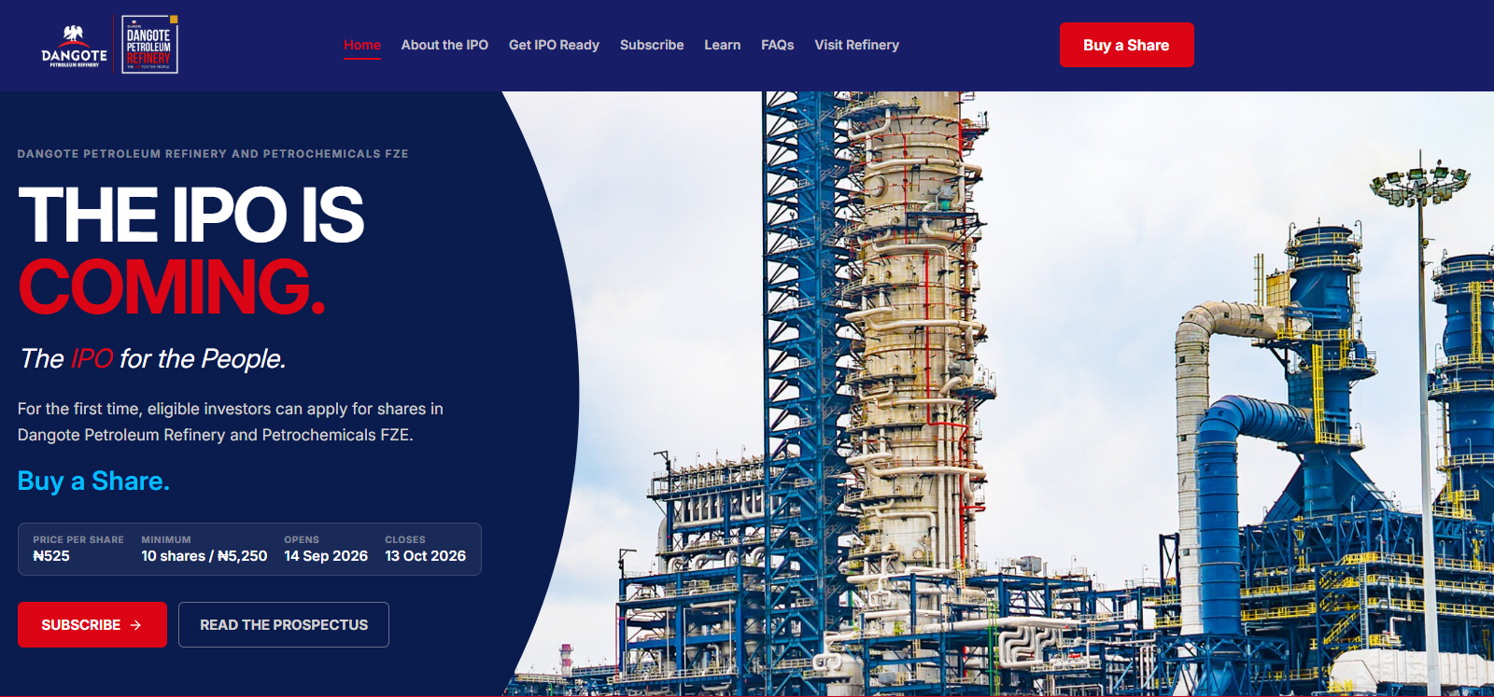Click the Dangote Petroleum Refinery eagle logo

pyautogui.click(x=75, y=46)
